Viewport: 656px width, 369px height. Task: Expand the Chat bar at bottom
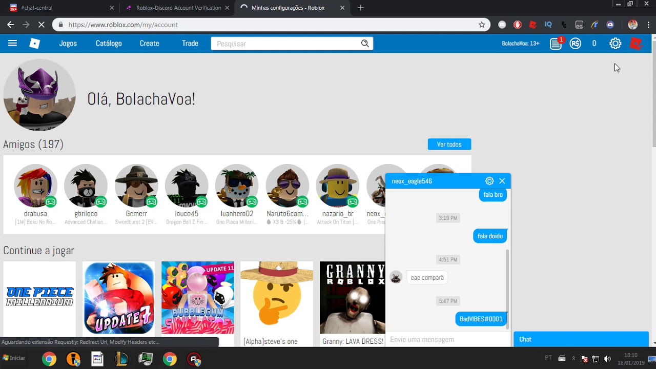click(581, 339)
